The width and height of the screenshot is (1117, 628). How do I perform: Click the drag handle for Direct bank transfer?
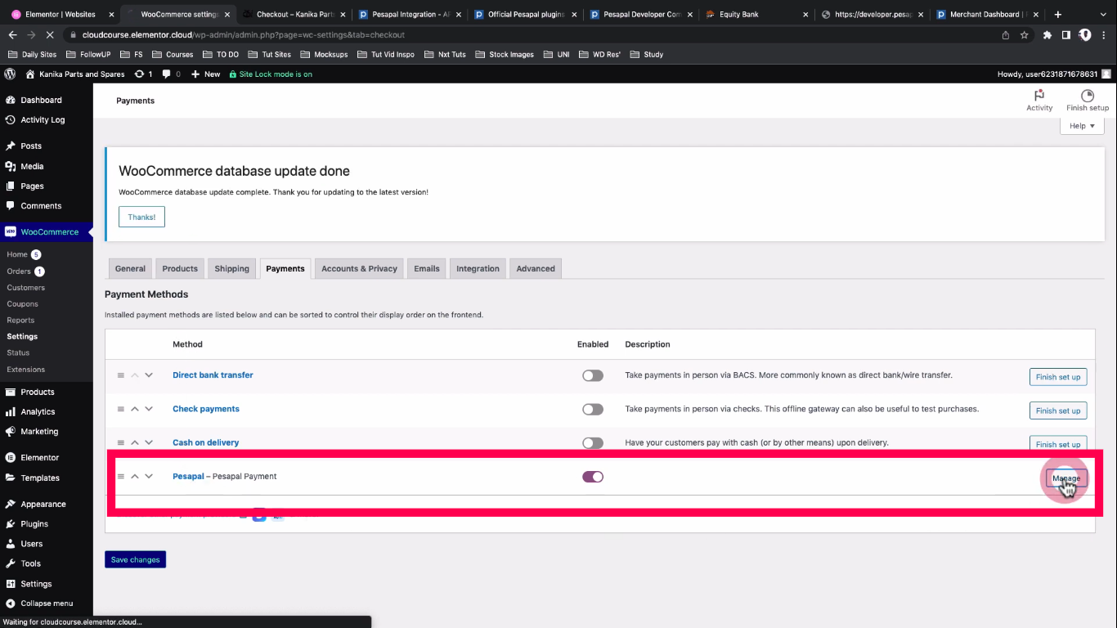(121, 375)
